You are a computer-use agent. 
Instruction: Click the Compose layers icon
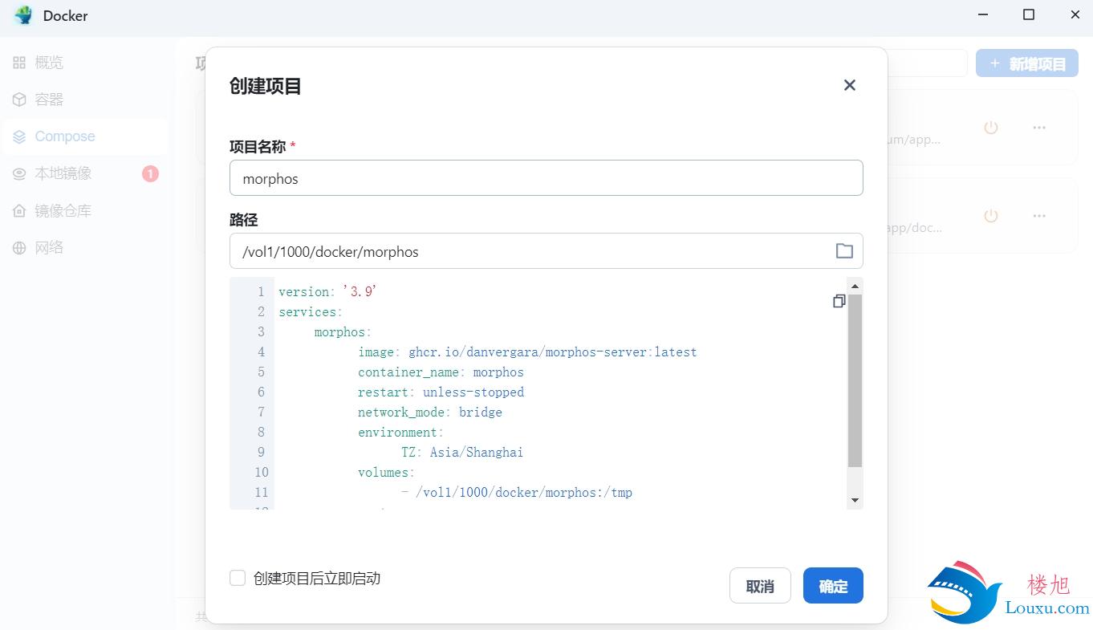(19, 136)
